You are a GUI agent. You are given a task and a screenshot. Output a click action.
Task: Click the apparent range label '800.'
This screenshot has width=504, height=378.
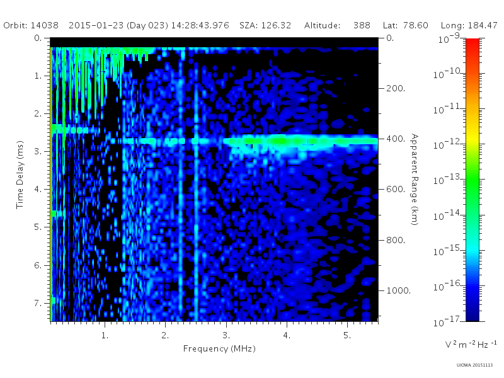pyautogui.click(x=396, y=240)
